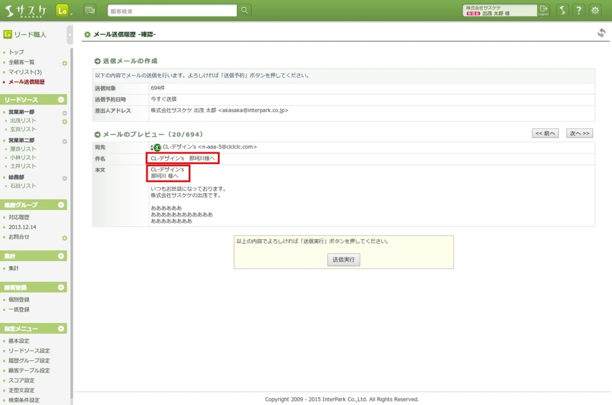Open the help question mark icon
Image resolution: width=612 pixels, height=405 pixels.
578,10
